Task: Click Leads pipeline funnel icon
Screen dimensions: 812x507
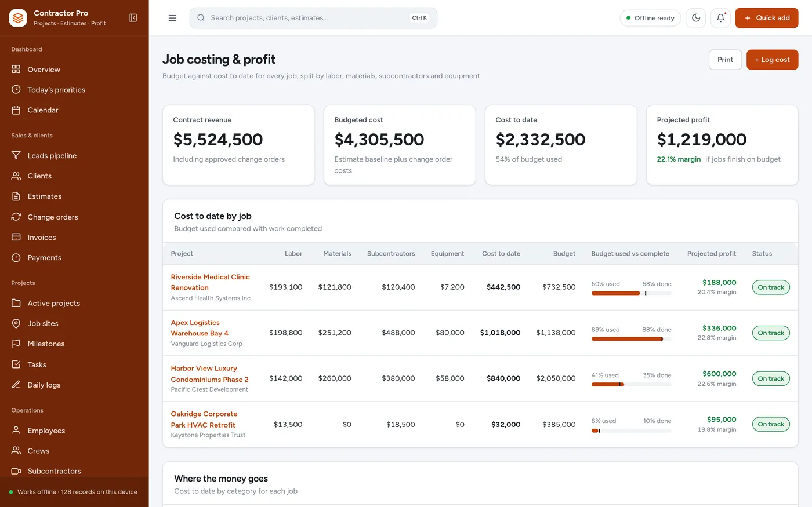Action: click(16, 155)
